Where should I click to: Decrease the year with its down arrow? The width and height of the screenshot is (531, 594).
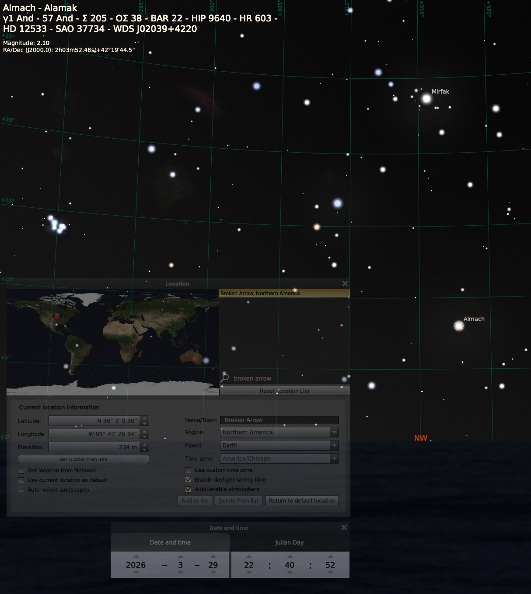tap(136, 573)
